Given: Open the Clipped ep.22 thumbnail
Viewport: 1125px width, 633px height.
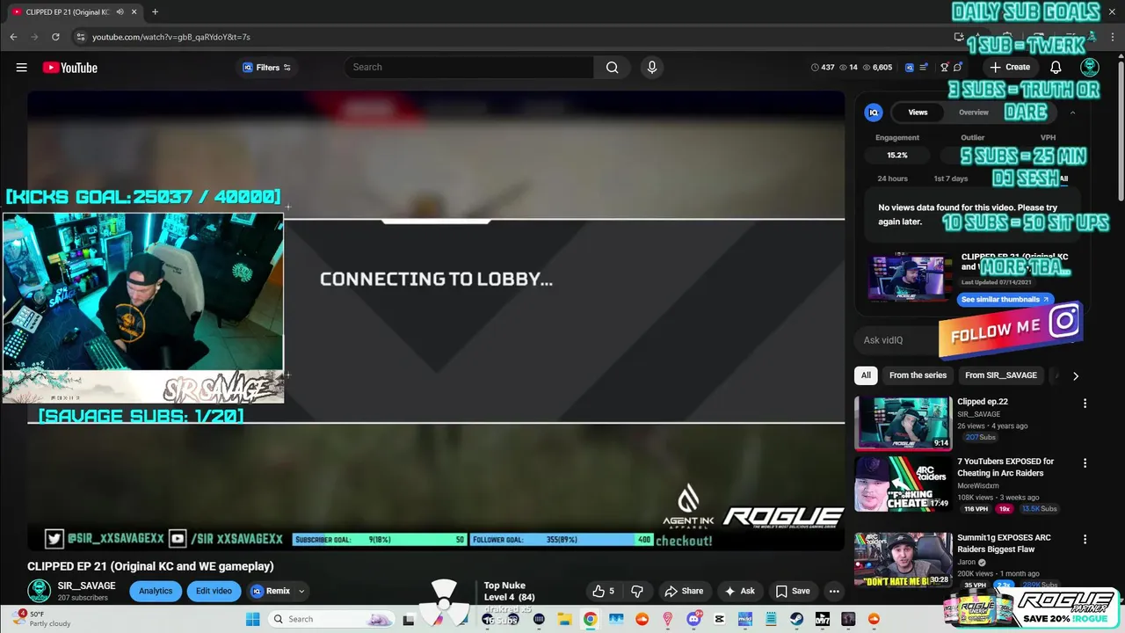Looking at the screenshot, I should [x=903, y=423].
